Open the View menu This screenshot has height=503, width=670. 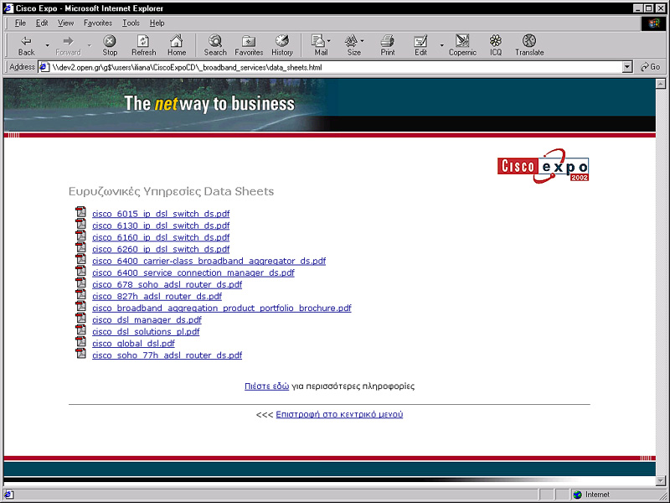[66, 23]
